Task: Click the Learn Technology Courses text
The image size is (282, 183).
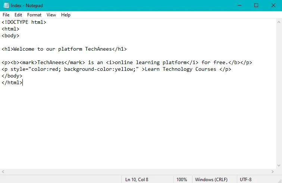Action: [181, 69]
